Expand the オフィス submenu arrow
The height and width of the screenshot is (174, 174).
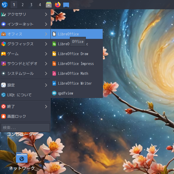click(46, 34)
